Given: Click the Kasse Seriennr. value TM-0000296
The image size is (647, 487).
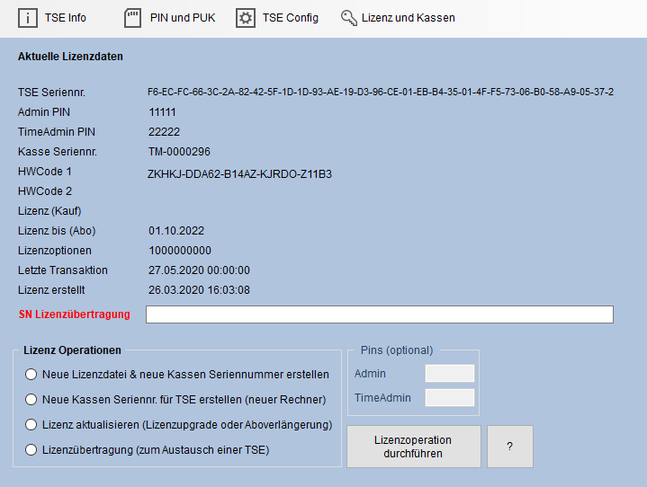Looking at the screenshot, I should point(179,152).
